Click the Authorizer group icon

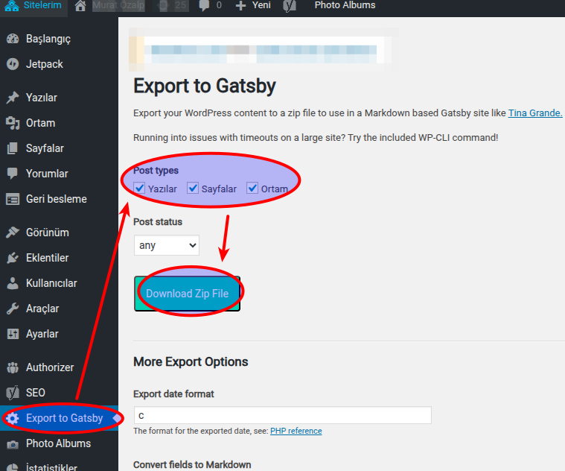(x=13, y=367)
